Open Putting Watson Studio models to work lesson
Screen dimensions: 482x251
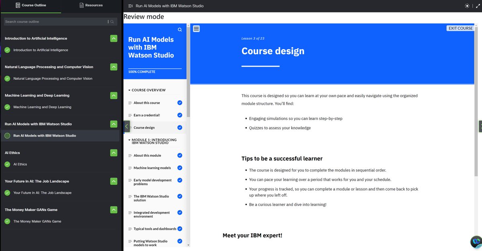tap(151, 243)
